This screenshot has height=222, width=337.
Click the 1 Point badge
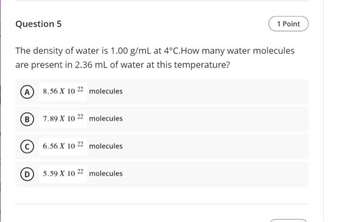288,24
